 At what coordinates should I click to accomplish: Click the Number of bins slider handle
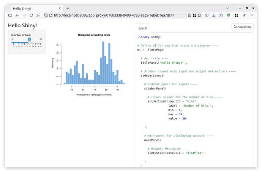pos(29,42)
